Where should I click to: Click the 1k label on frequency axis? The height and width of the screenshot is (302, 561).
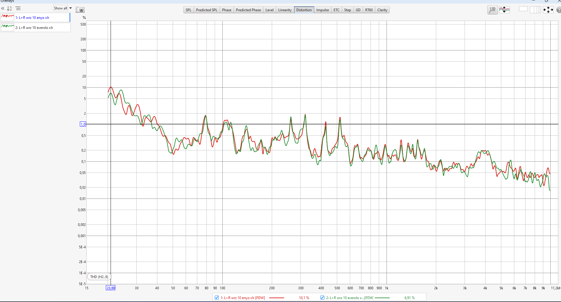coord(387,288)
